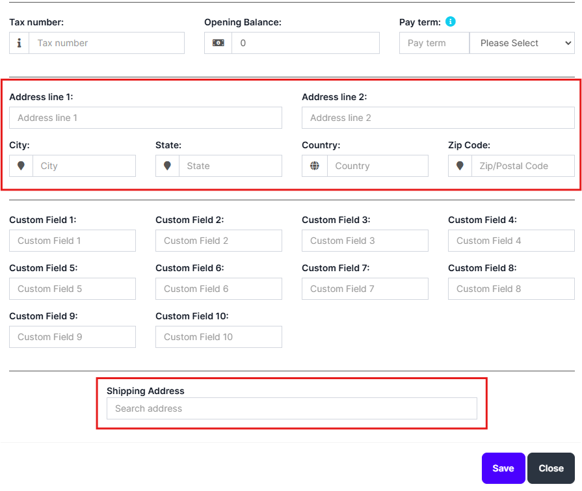Click the Pay term info tooltip icon
This screenshot has height=491, width=582.
(451, 21)
